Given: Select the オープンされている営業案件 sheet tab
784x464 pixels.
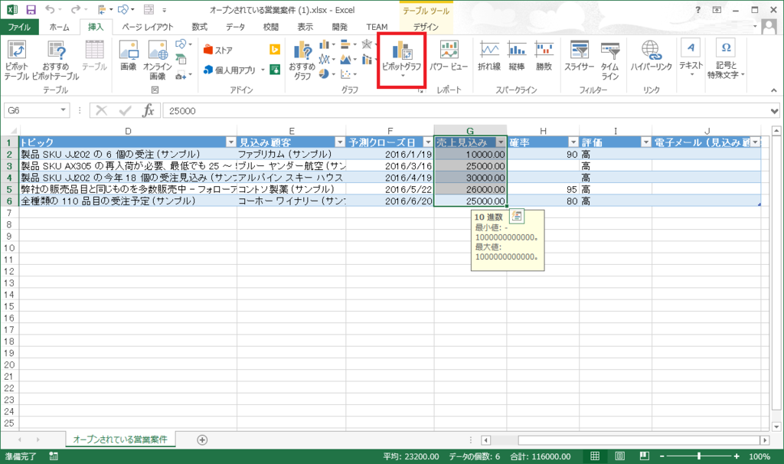Looking at the screenshot, I should point(120,439).
